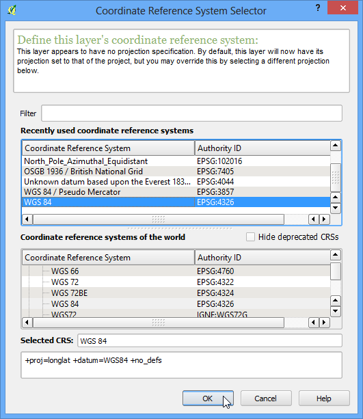The image size is (363, 419).
Task: Click the recent CRS horizontal scrollbar thumb
Action: [x=158, y=219]
